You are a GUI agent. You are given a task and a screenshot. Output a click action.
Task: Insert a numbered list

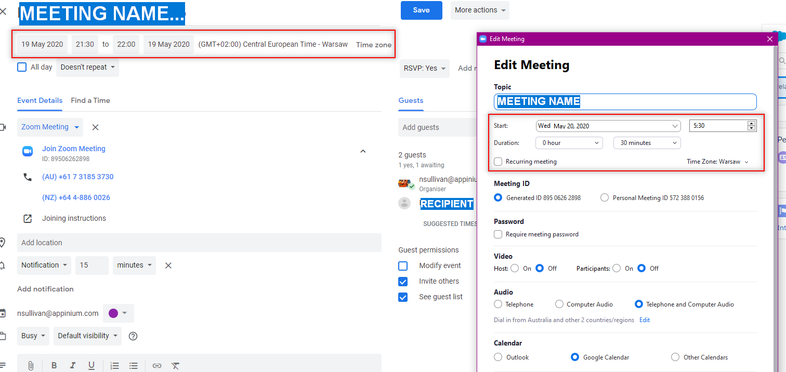[x=115, y=365]
